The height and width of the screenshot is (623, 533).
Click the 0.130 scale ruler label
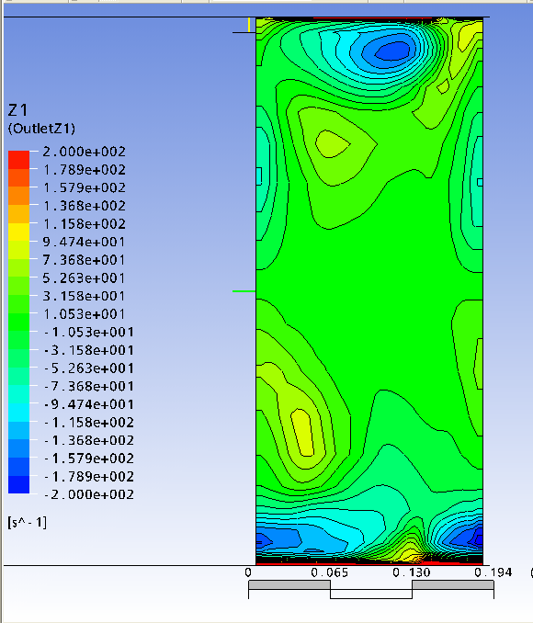(x=412, y=572)
